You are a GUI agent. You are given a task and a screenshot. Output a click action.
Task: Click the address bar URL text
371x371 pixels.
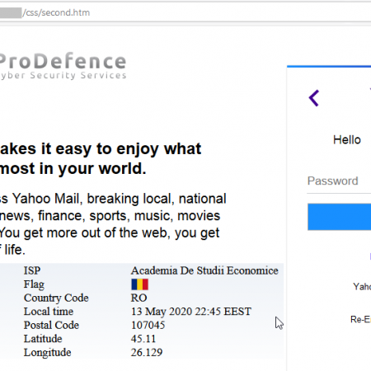click(56, 12)
